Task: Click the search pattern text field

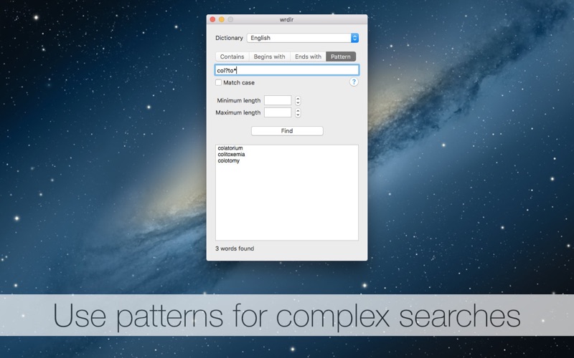Action: [286, 70]
